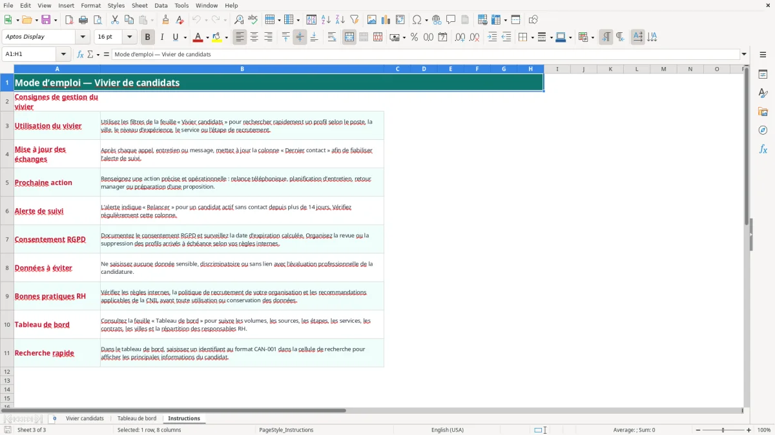Toggle Underline formatting
Image resolution: width=775 pixels, height=435 pixels.
(175, 37)
